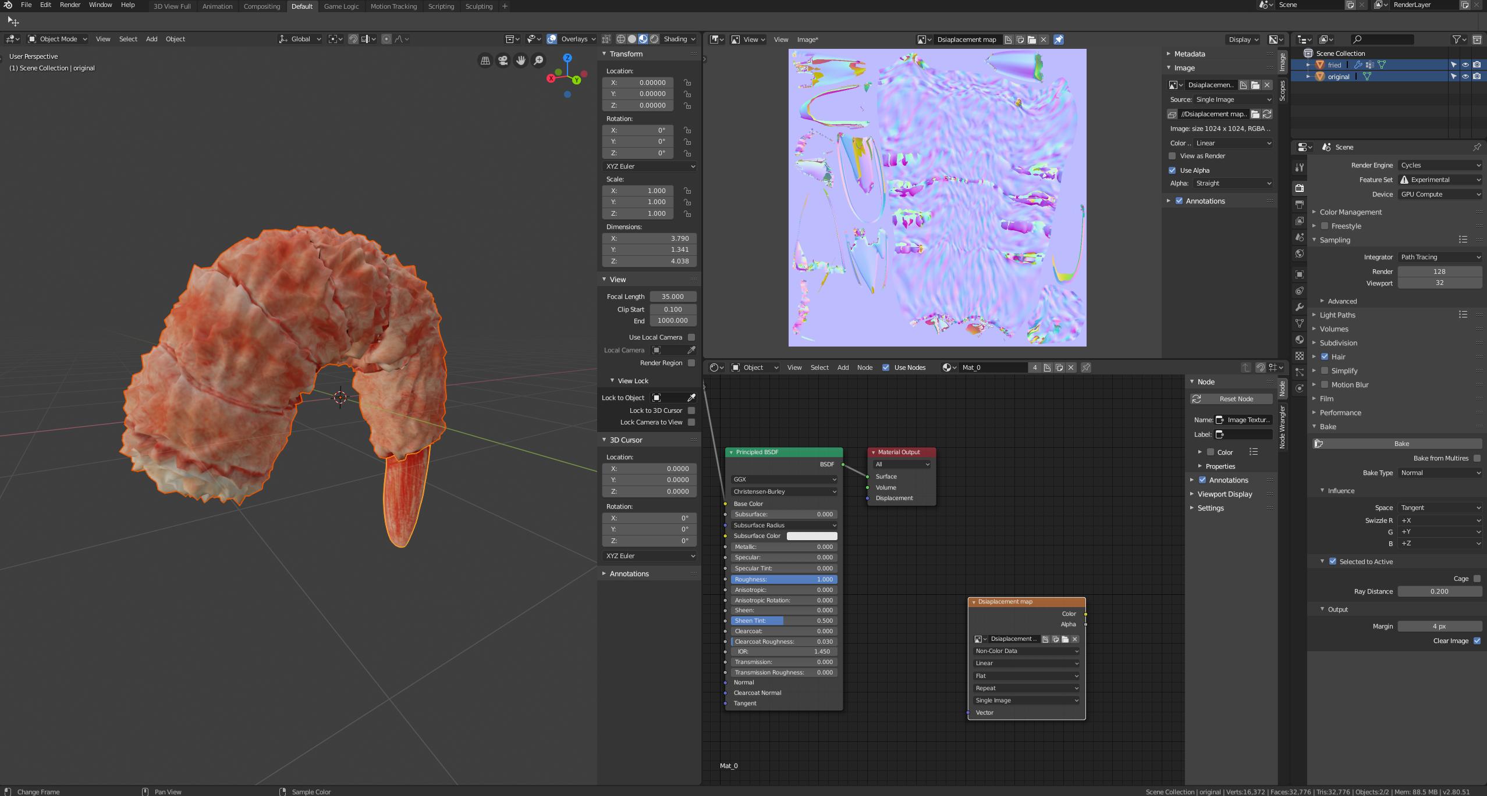Click the Subsurface Color swatch in Principled BSDF
Screen dimensions: 1487x796
[811, 536]
